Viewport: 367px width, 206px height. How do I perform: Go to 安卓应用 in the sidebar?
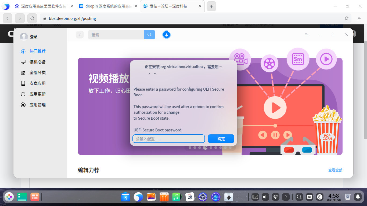click(33, 83)
